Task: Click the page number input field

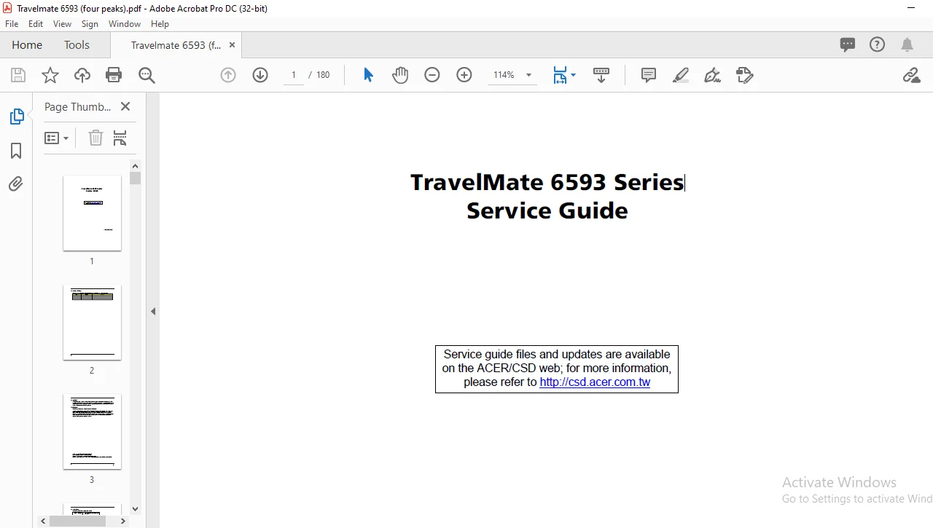Action: tap(294, 75)
